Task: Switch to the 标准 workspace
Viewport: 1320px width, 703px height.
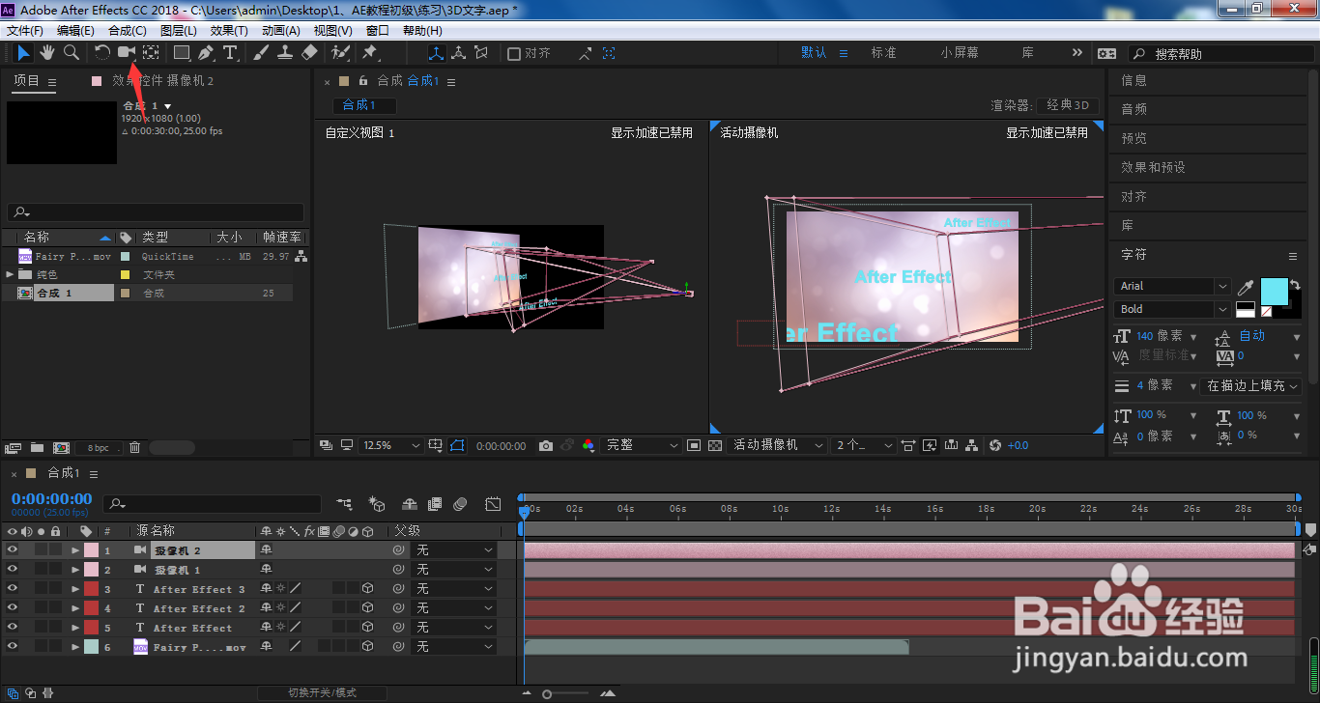Action: point(884,52)
